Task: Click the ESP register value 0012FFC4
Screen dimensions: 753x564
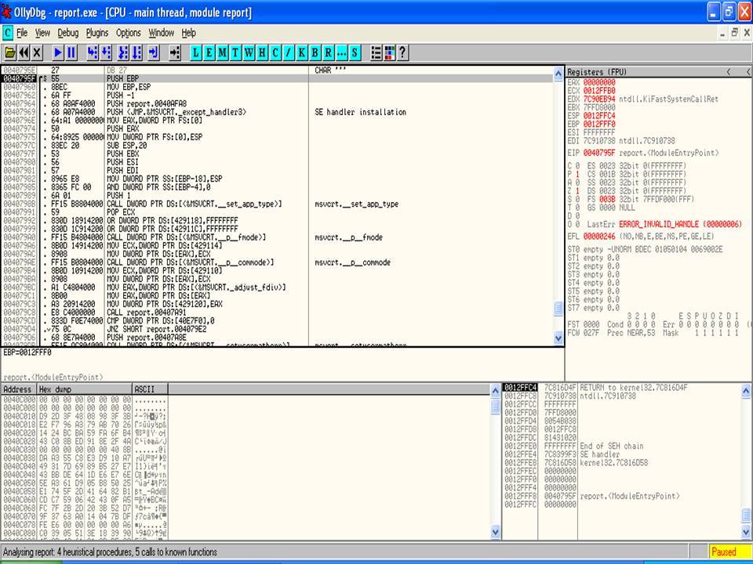Action: [x=598, y=116]
